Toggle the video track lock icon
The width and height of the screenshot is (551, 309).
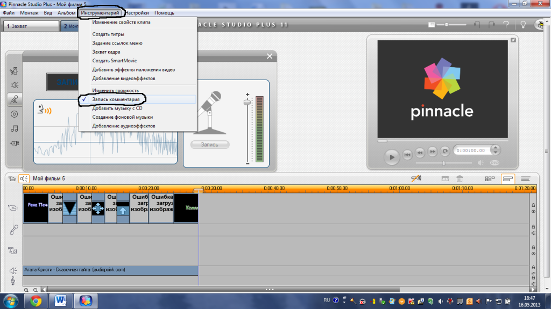point(533,205)
